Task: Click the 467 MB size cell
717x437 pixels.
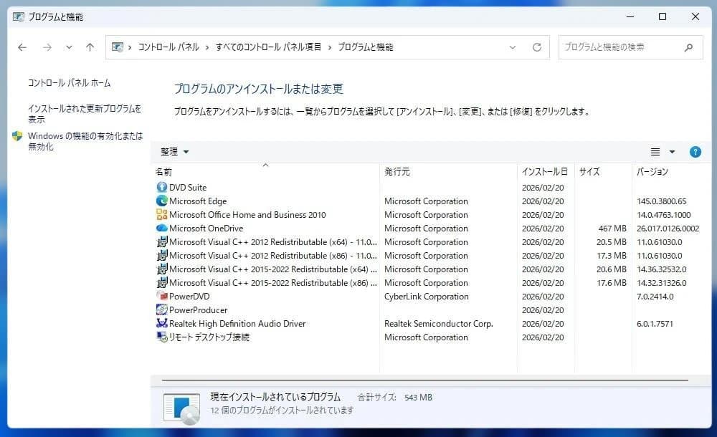Action: click(x=612, y=228)
